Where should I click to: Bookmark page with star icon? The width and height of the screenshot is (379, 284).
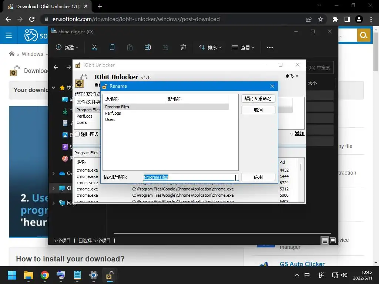pos(321,19)
